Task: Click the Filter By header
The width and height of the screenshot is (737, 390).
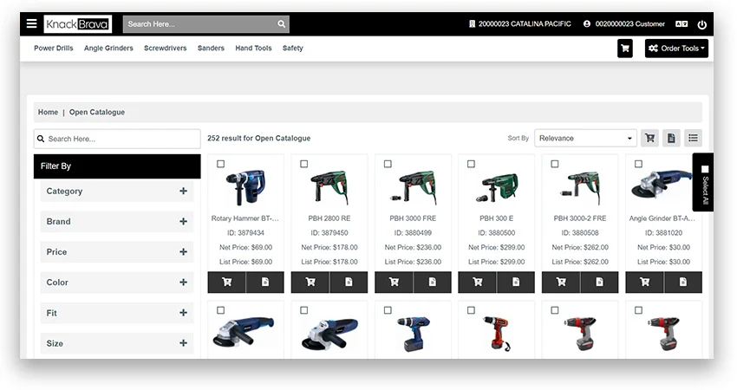Action: [x=117, y=166]
